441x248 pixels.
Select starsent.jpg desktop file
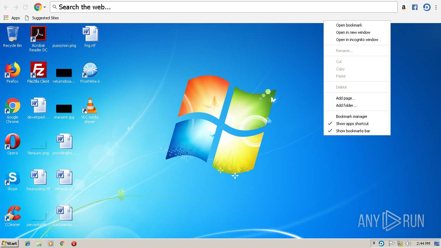tap(64, 111)
